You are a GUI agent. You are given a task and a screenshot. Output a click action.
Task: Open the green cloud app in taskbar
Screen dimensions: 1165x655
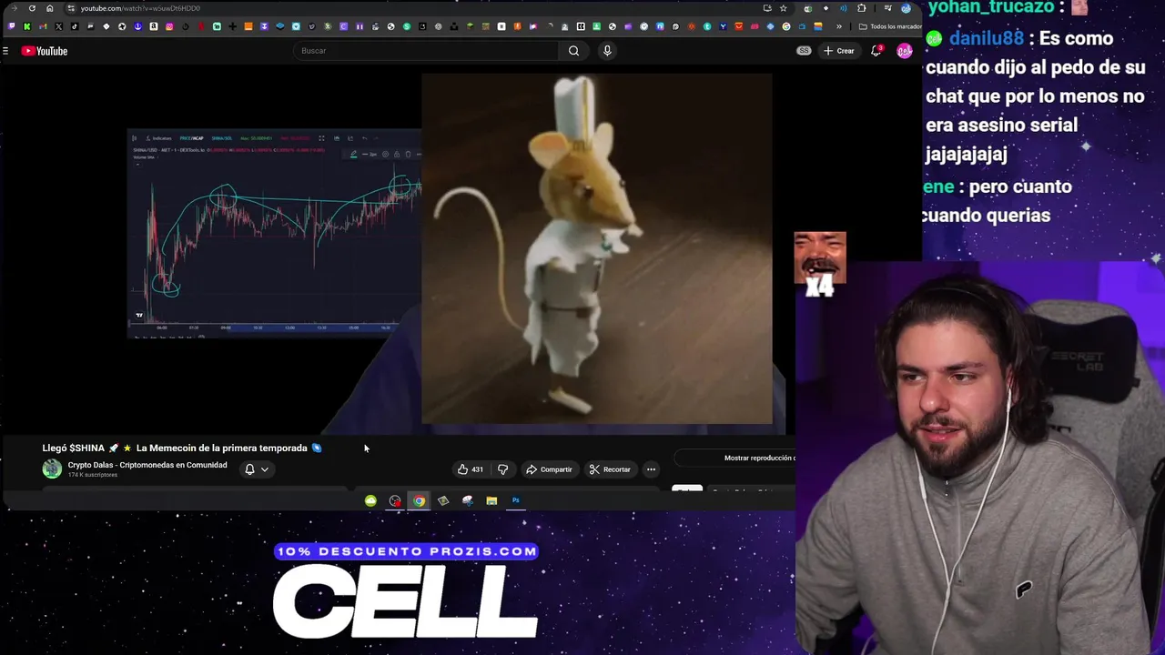[x=370, y=500]
